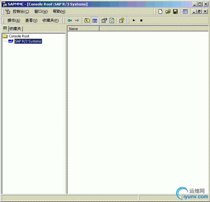This screenshot has width=210, height=202.
Task: Restore the inner console window
Action: (x=199, y=12)
